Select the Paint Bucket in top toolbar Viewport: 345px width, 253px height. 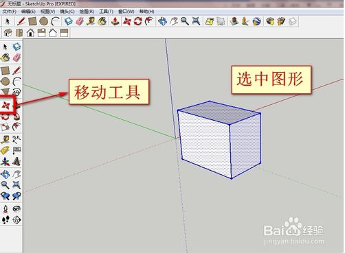pos(102,21)
